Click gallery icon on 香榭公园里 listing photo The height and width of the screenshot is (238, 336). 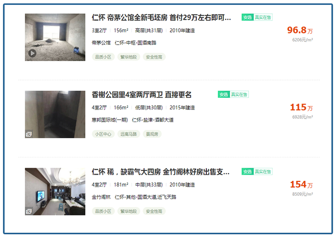pyautogui.click(x=29, y=134)
